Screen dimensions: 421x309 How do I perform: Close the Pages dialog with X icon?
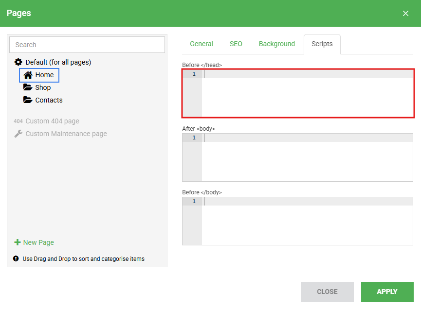click(405, 14)
